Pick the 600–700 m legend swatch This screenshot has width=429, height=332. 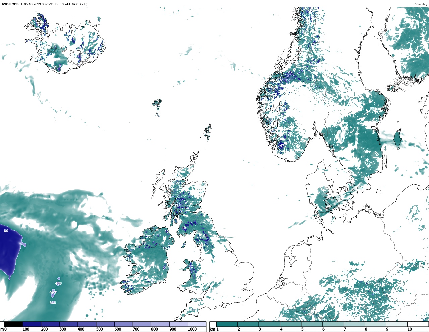[124, 324]
